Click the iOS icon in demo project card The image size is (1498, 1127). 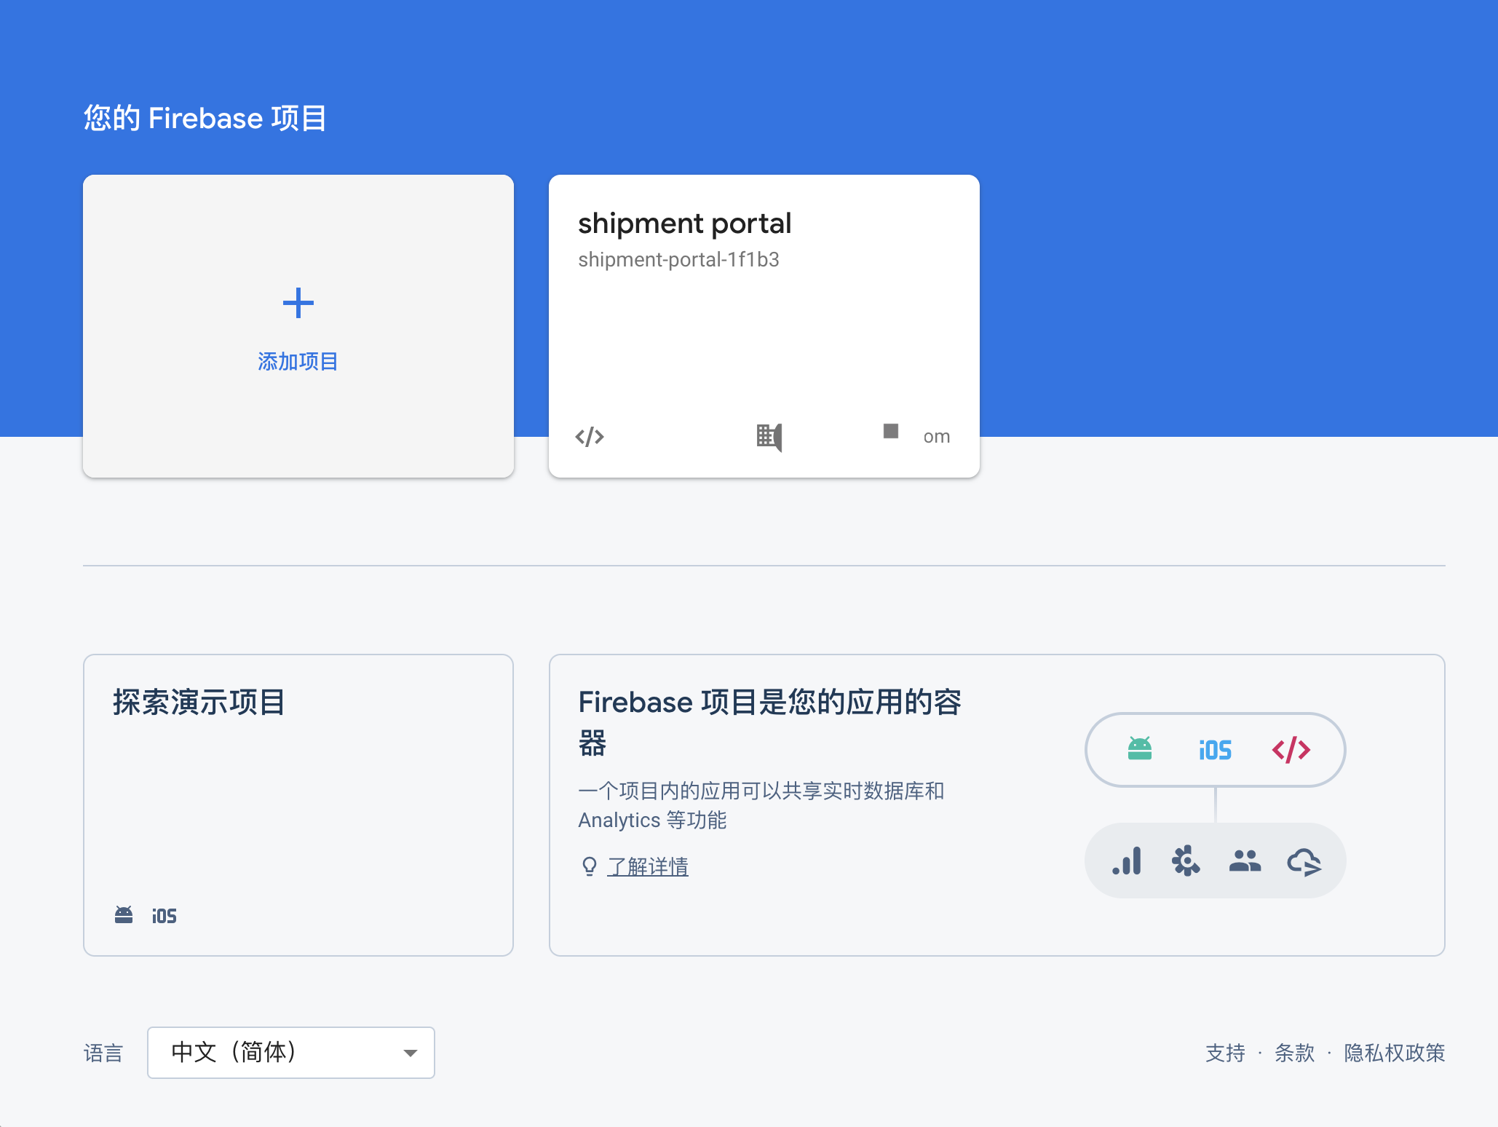point(165,916)
